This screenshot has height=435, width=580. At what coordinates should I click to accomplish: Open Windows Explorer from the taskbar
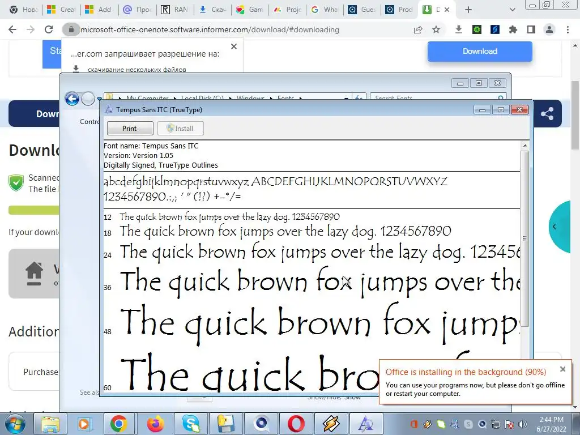click(x=50, y=424)
